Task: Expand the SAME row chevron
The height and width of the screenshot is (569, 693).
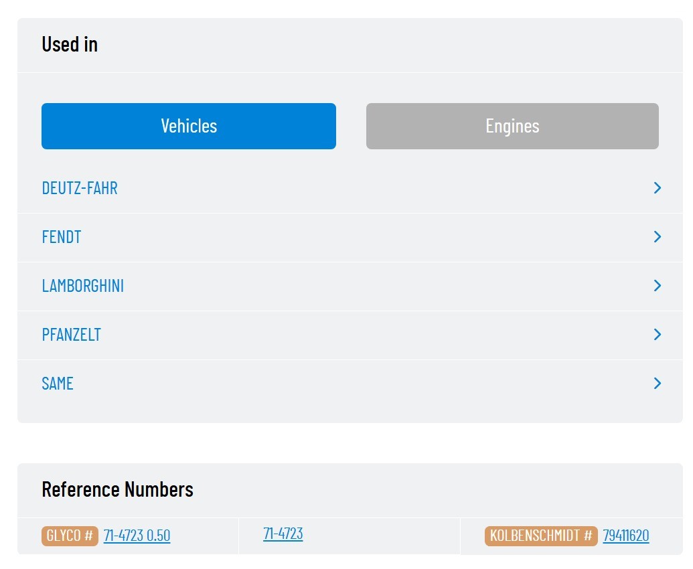Action: click(658, 384)
